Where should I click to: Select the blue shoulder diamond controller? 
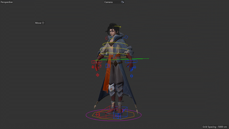pyautogui.click(x=126, y=37)
